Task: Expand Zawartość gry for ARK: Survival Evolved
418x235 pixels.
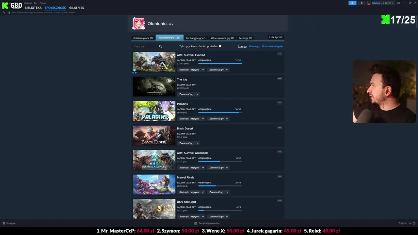Action: pyautogui.click(x=218, y=70)
